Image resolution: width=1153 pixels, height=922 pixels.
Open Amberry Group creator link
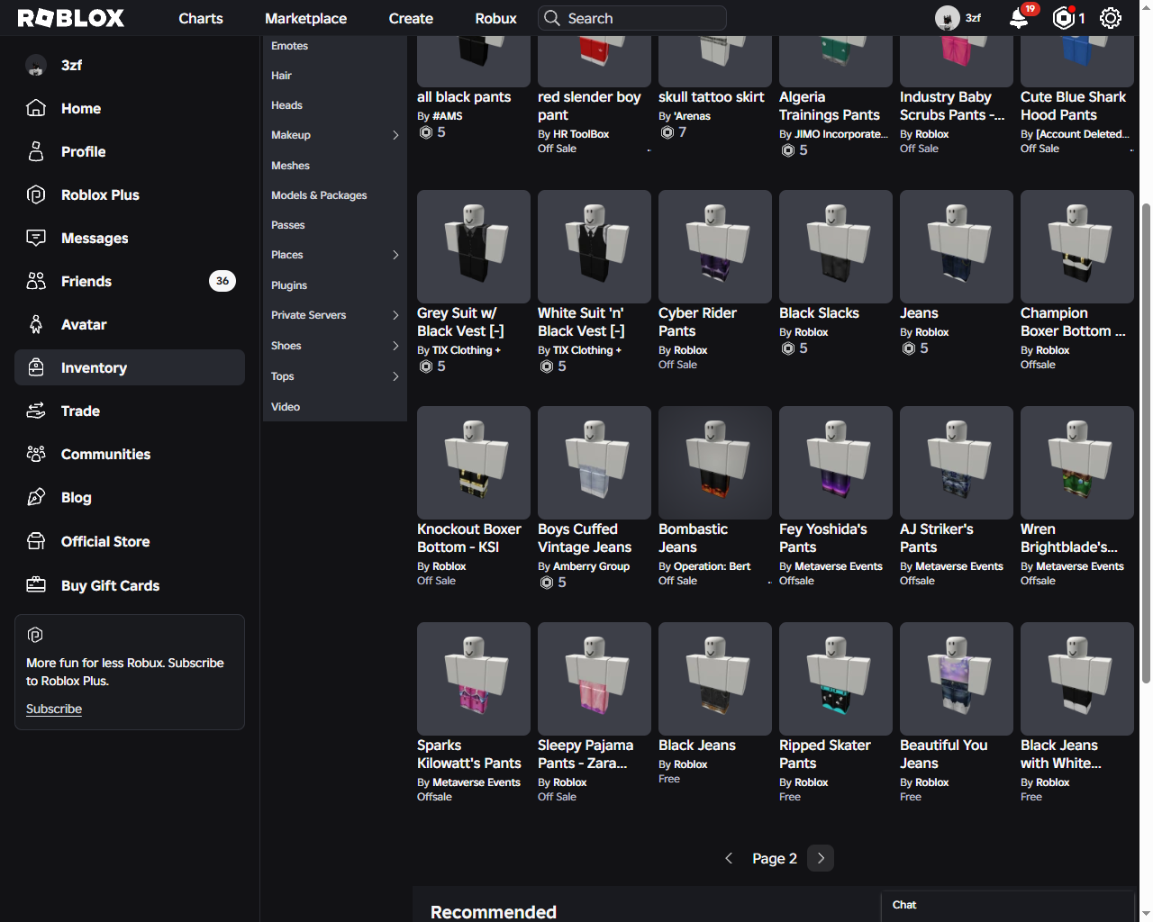click(x=592, y=566)
